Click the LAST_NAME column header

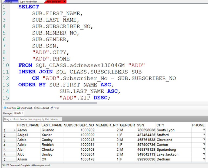[52, 125]
